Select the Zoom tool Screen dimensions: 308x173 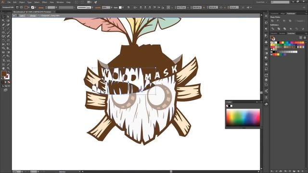(8, 68)
